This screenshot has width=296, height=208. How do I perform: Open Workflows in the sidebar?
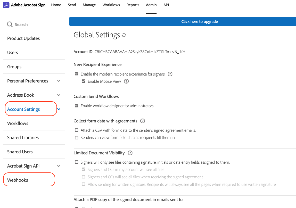coord(34,123)
